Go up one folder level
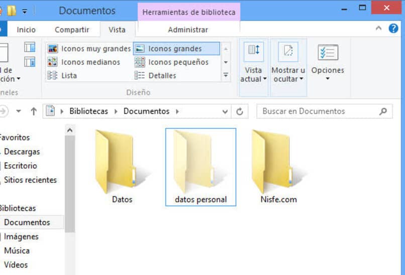 pos(34,111)
